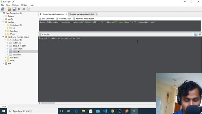Collapse the New Connection (6) node
202x114 pixels.
1,13
